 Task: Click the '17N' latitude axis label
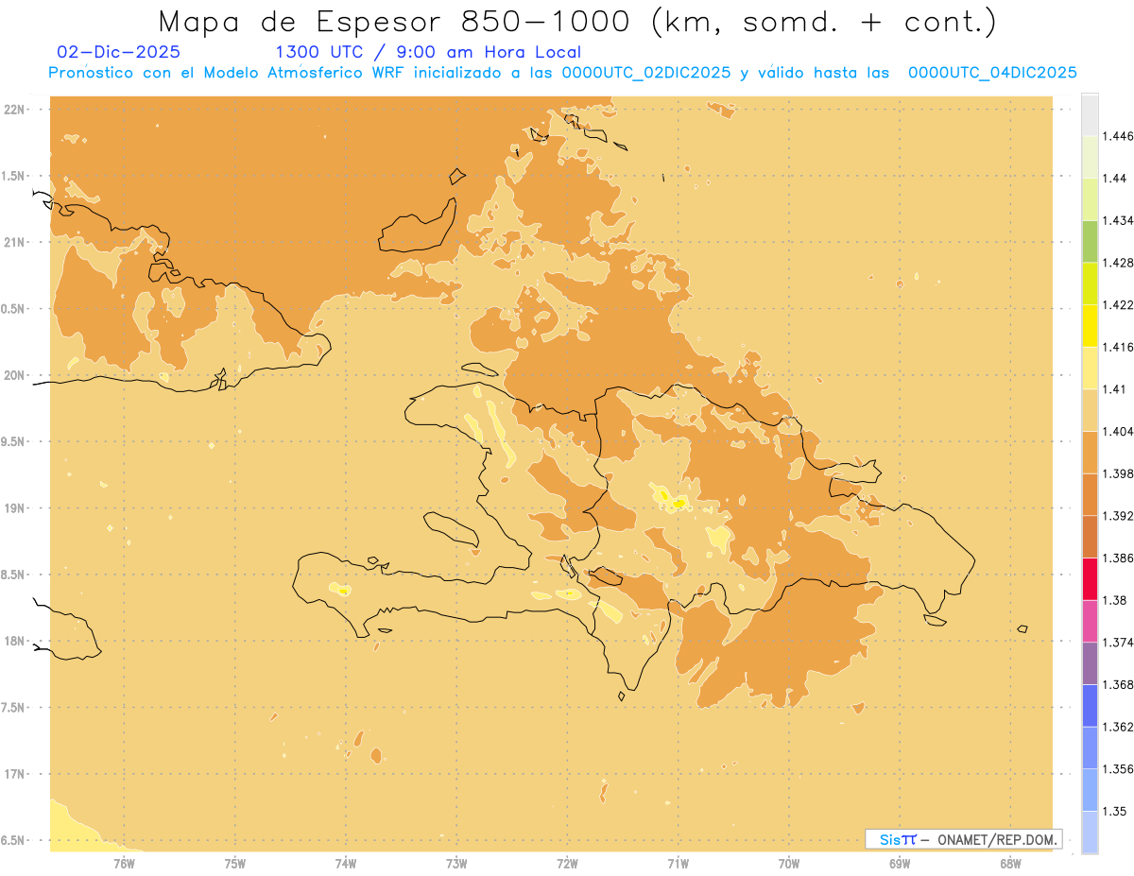point(14,774)
